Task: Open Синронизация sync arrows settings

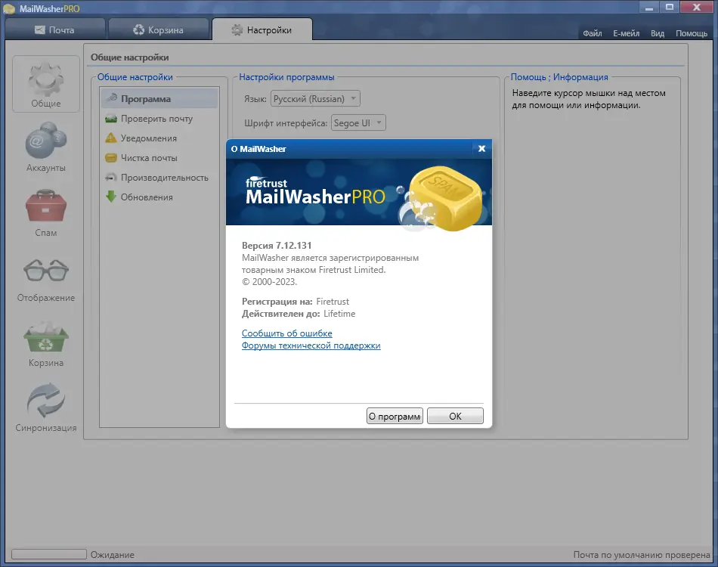Action: (x=46, y=407)
